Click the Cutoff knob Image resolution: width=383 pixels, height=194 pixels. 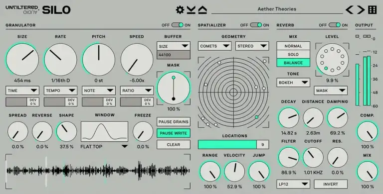click(313, 158)
